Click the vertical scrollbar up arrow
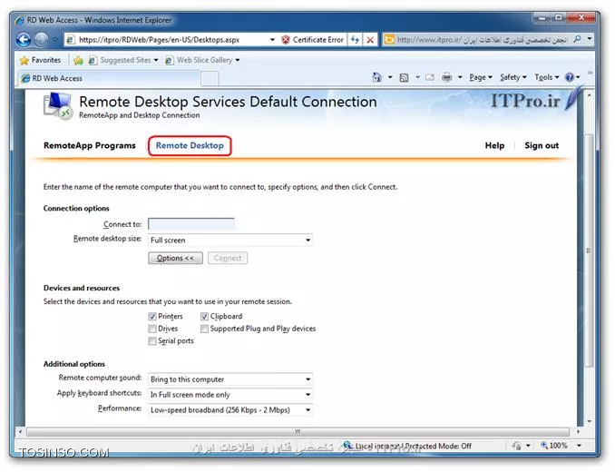The width and height of the screenshot is (615, 472). (589, 95)
